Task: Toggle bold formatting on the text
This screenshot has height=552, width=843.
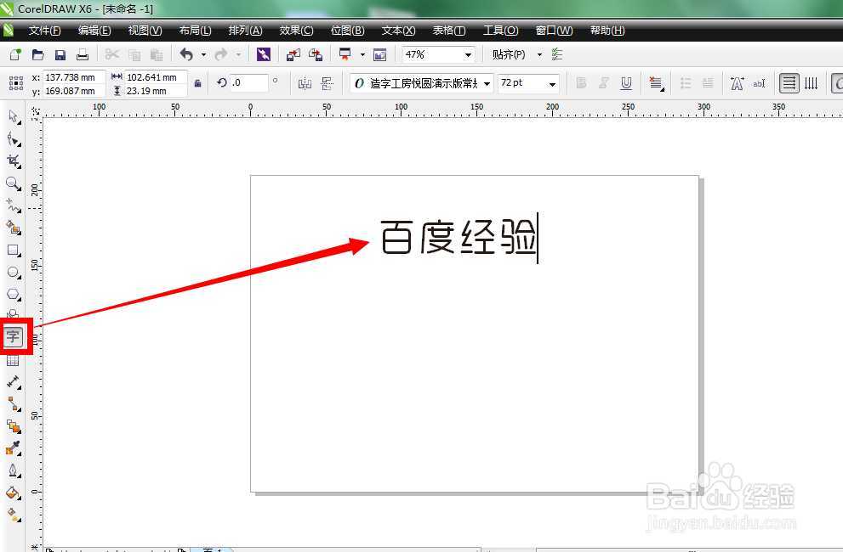Action: pyautogui.click(x=582, y=82)
